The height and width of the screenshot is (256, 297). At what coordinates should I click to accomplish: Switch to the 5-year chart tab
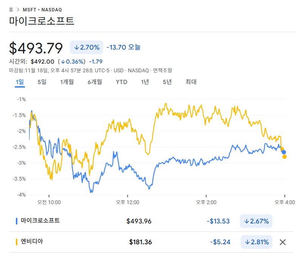coord(167,82)
